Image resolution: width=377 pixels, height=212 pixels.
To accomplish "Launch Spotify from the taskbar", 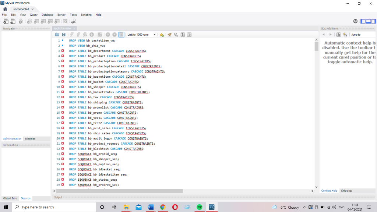I will point(199,207).
